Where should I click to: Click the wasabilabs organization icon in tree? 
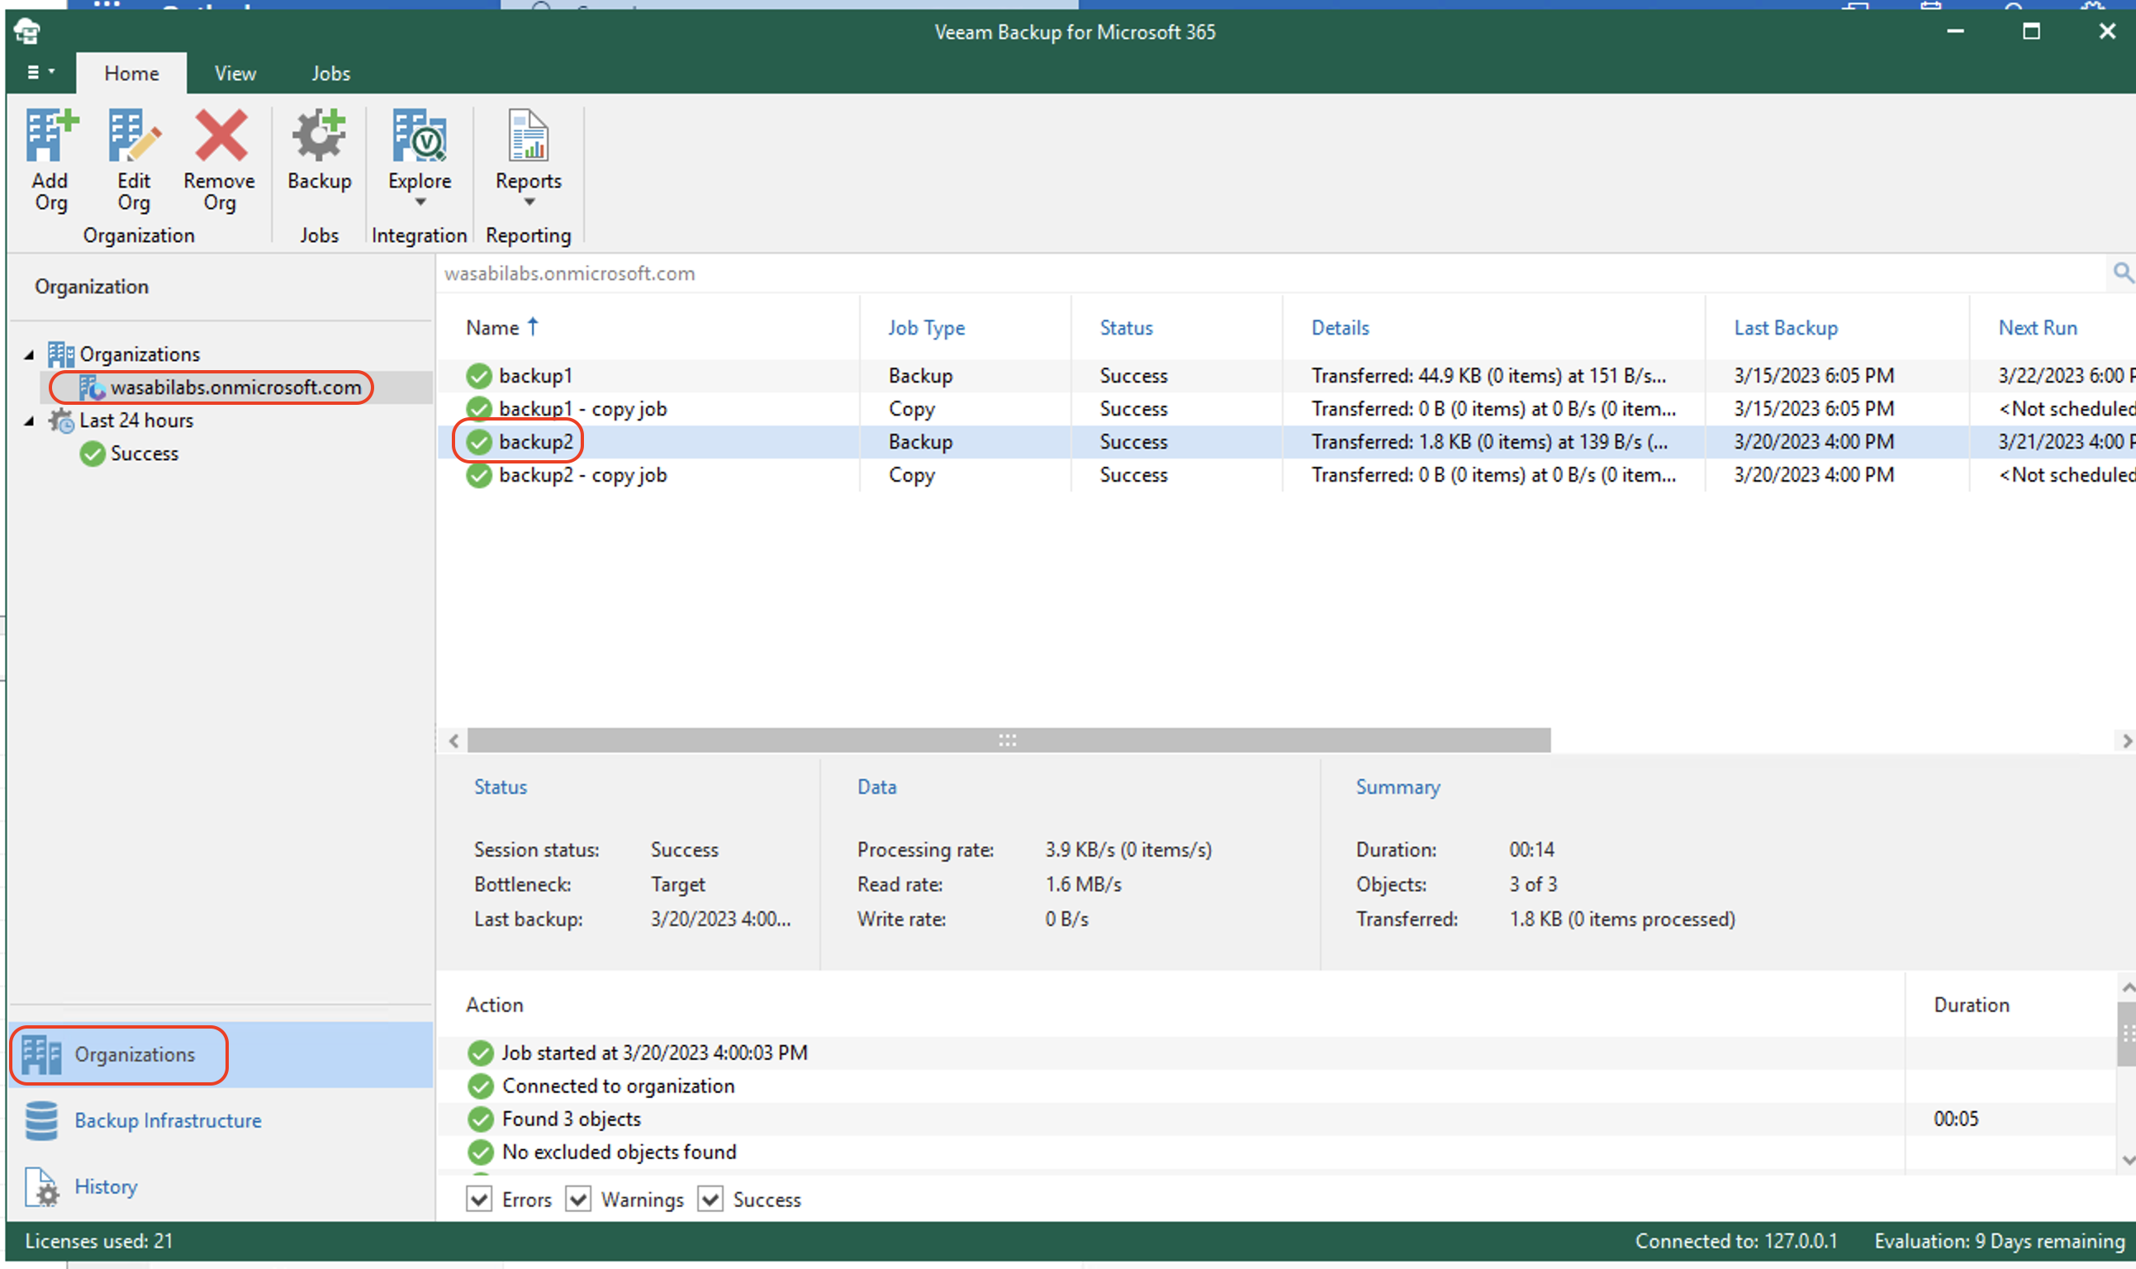point(92,387)
